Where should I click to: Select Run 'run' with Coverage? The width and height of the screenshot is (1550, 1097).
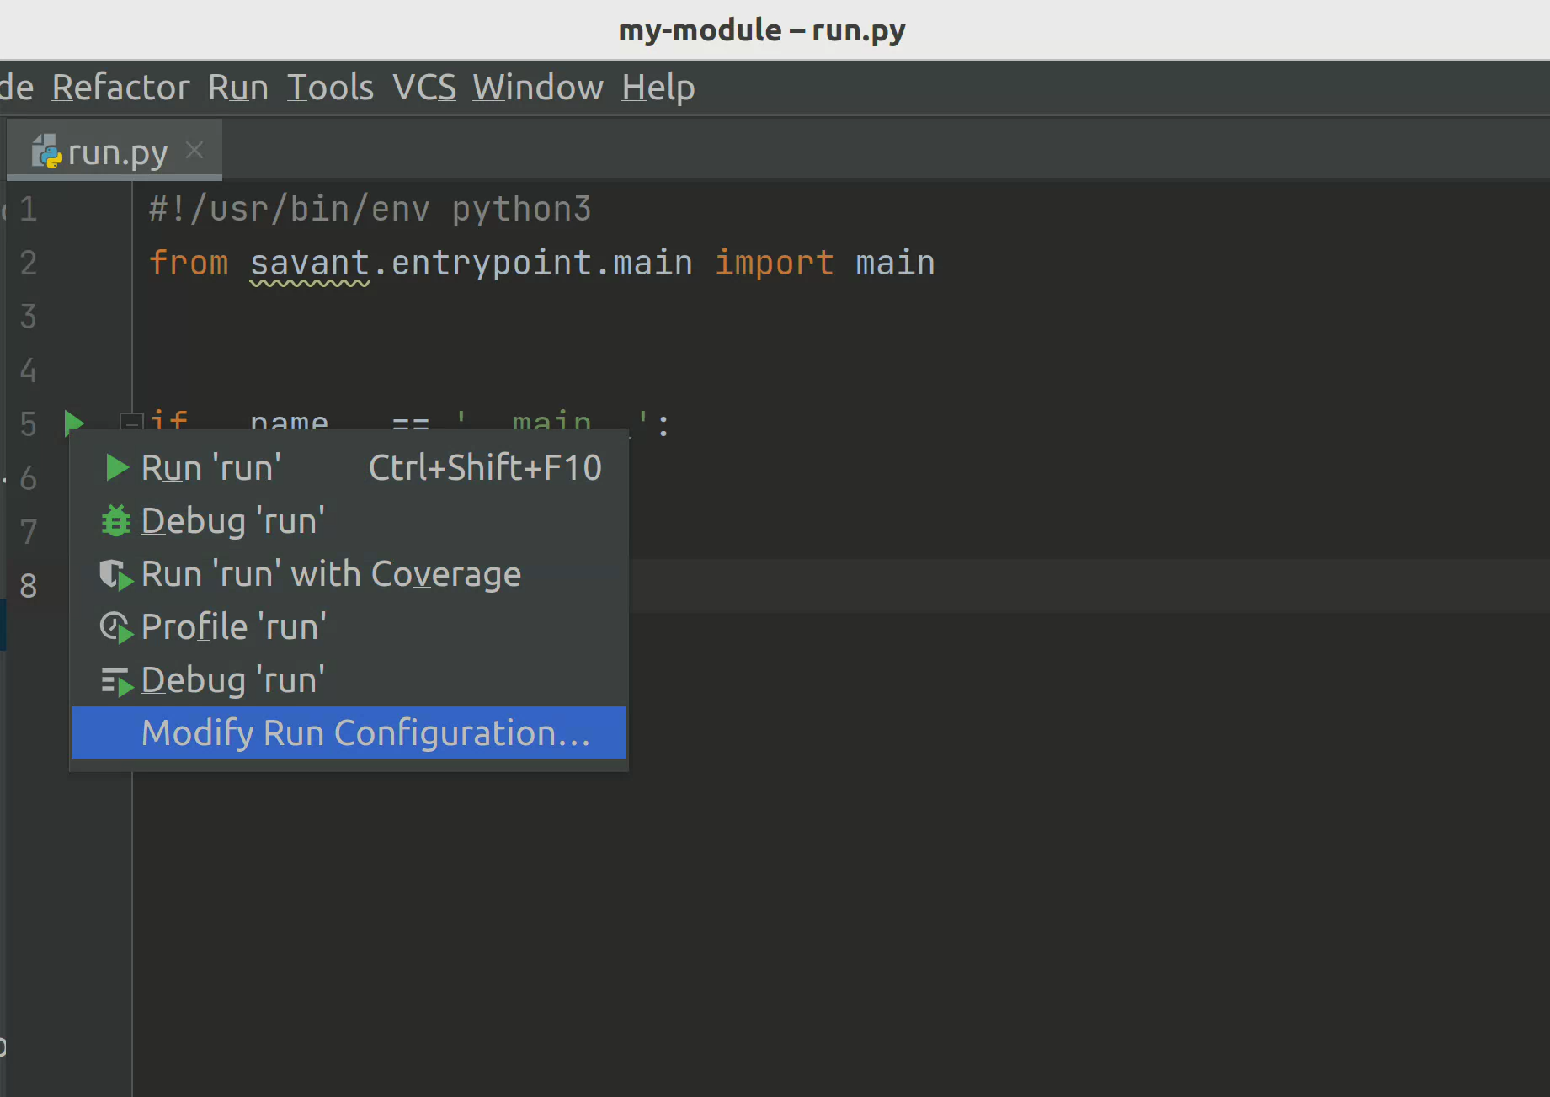(349, 574)
